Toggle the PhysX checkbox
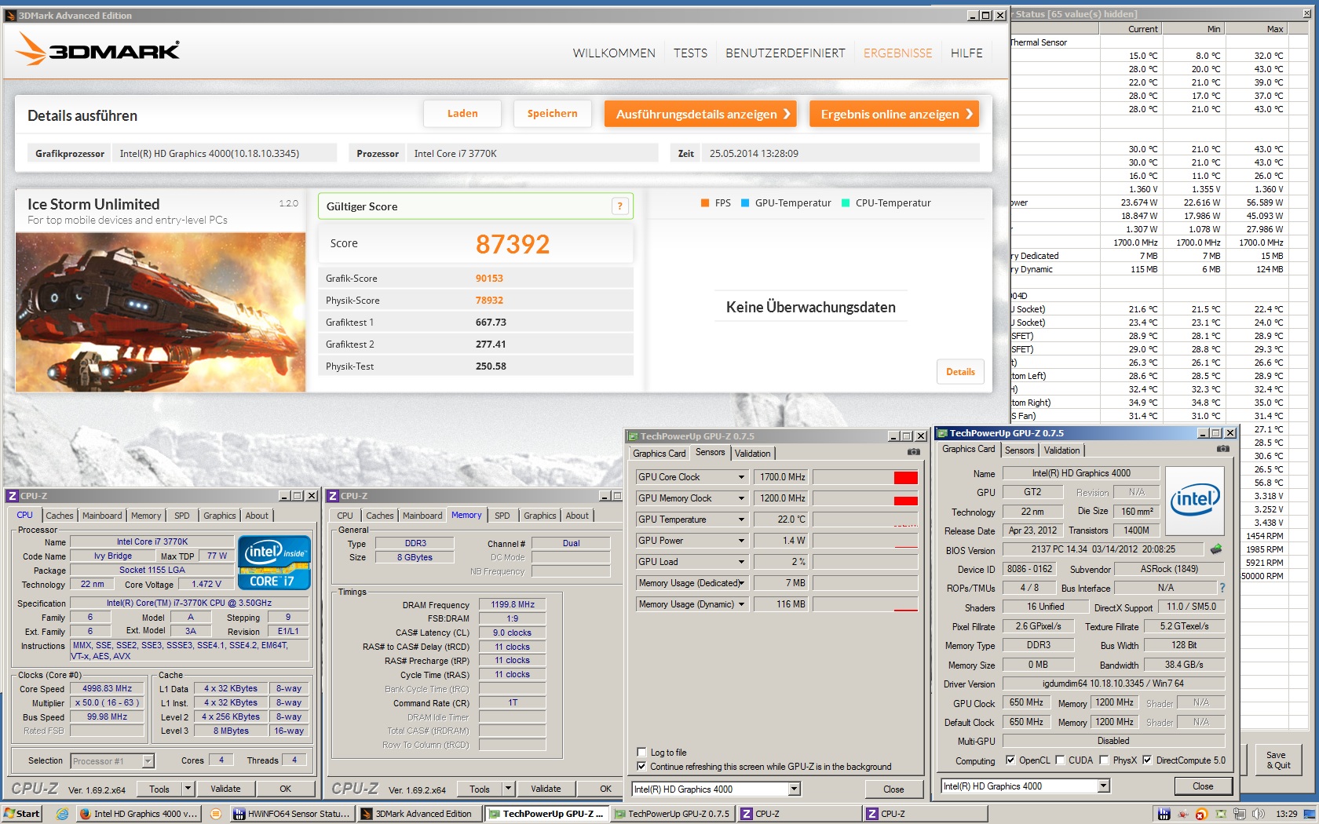The height and width of the screenshot is (824, 1319). [x=1104, y=760]
